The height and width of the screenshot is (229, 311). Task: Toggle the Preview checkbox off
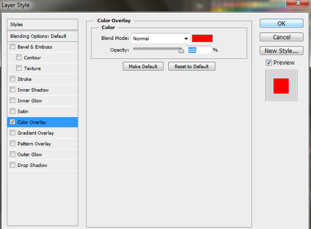point(269,62)
